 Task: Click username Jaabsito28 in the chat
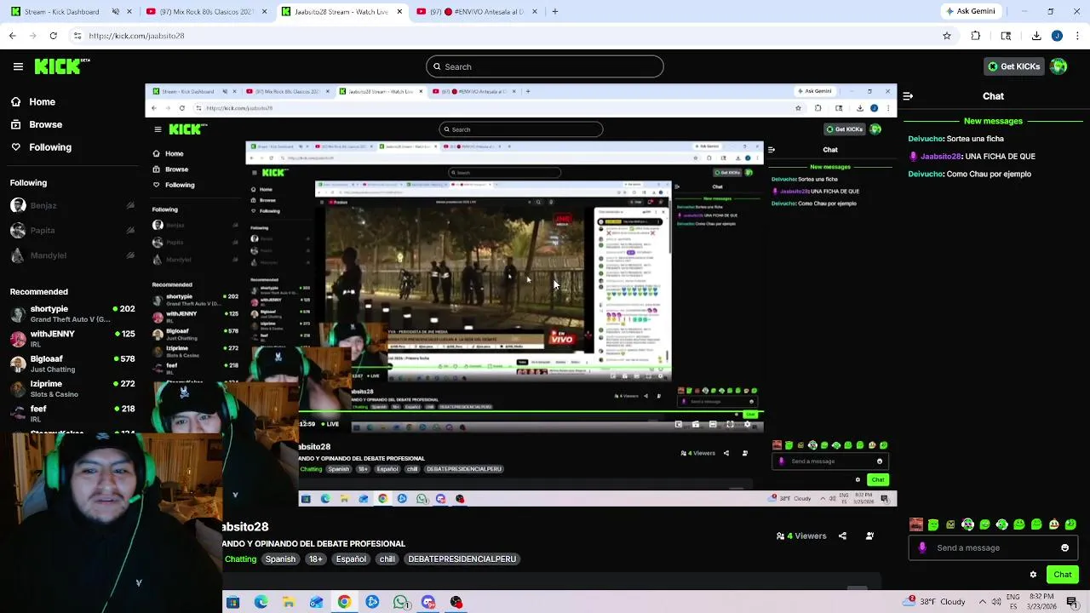941,157
